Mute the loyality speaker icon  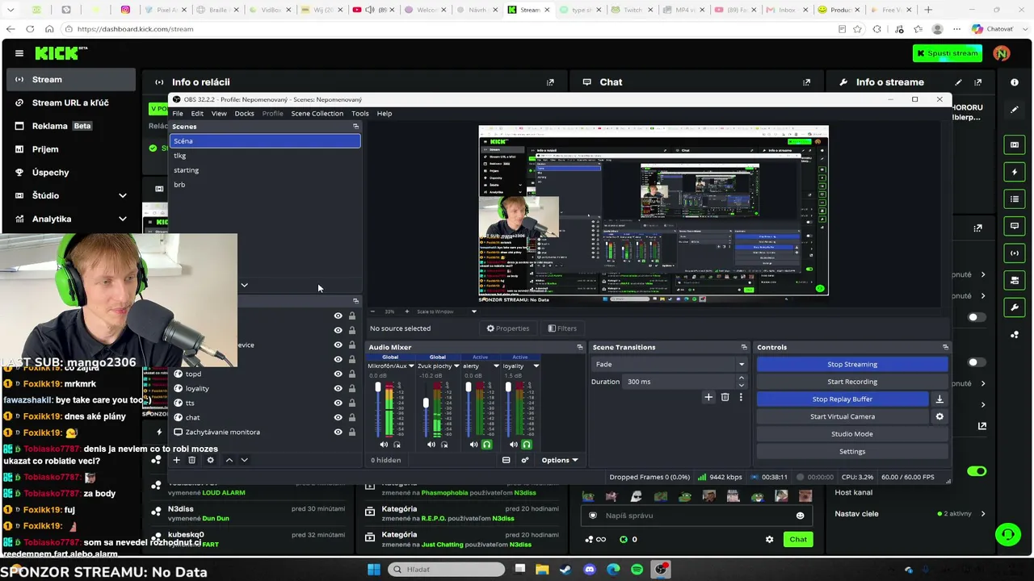pos(514,445)
